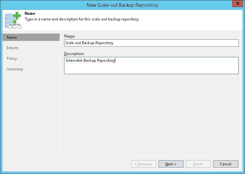Click inside the Description text box

pos(151,66)
